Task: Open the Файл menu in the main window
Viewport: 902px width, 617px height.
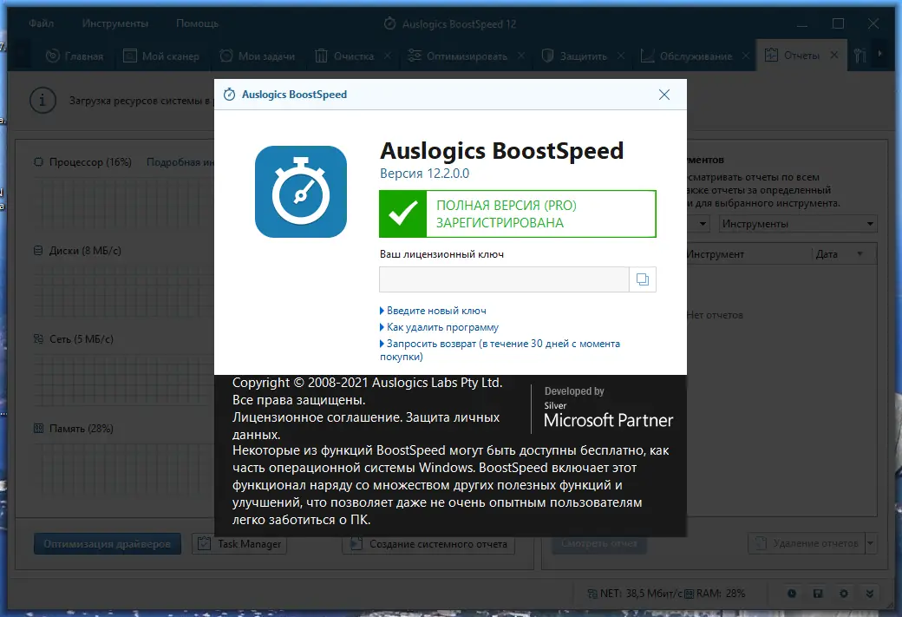Action: (x=42, y=23)
